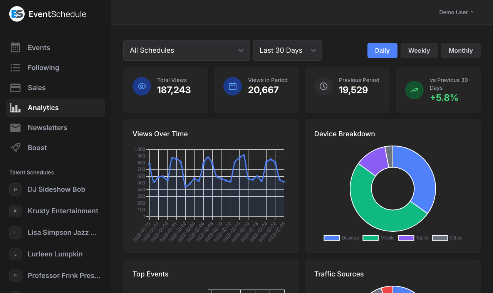Click the Previous Period clock icon
The image size is (493, 293).
(324, 86)
